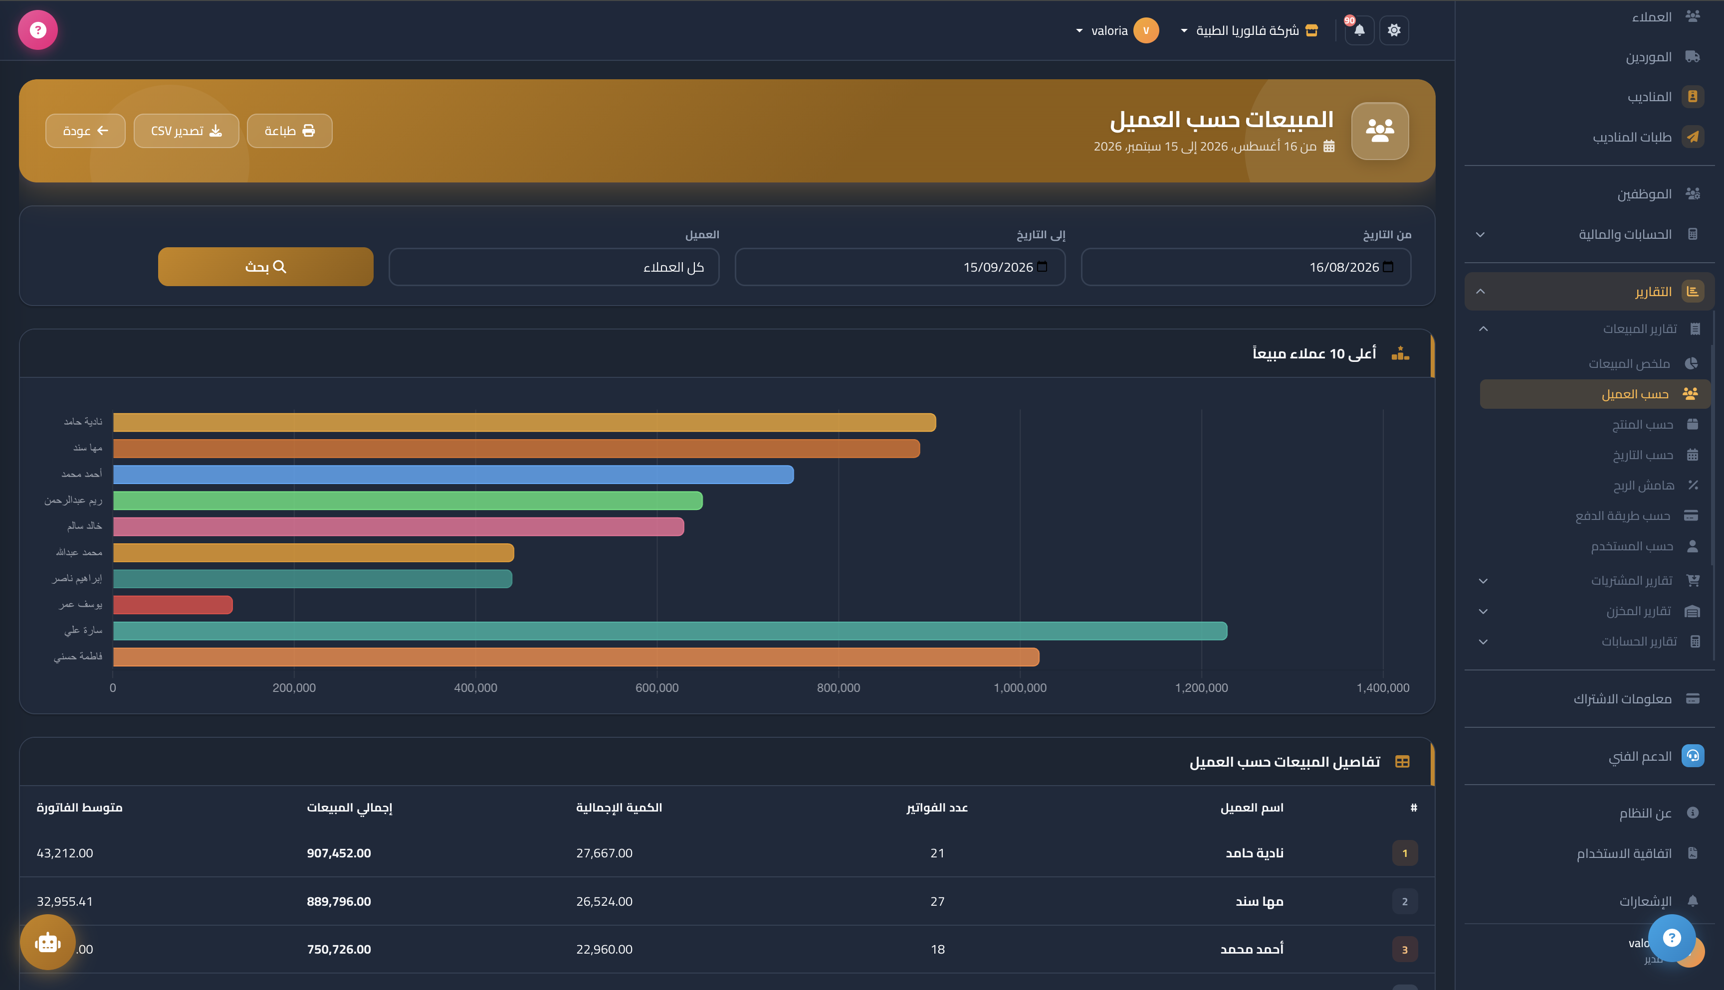Click the pink help question mark icon

point(38,30)
